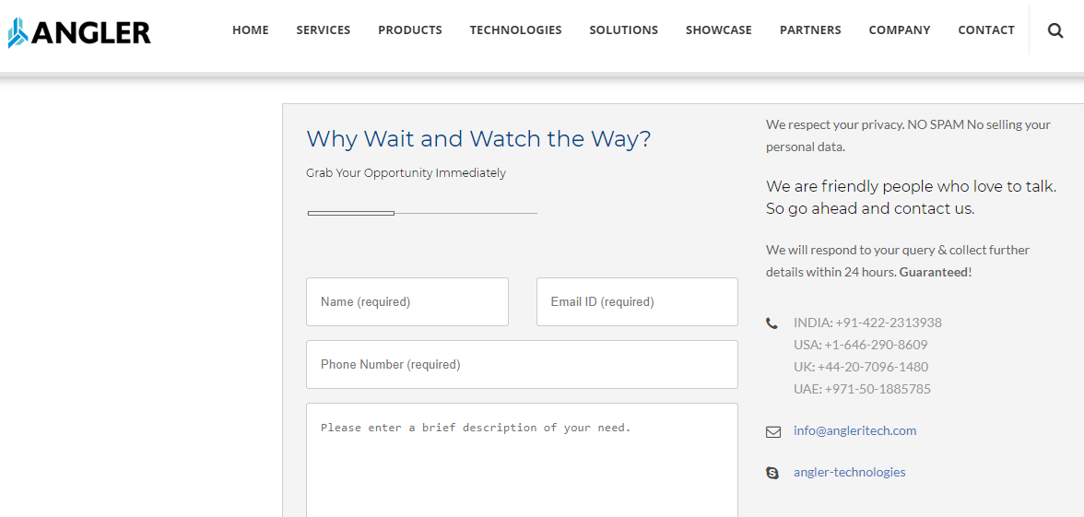Navigate to PARTNERS
The image size is (1084, 517).
point(810,30)
